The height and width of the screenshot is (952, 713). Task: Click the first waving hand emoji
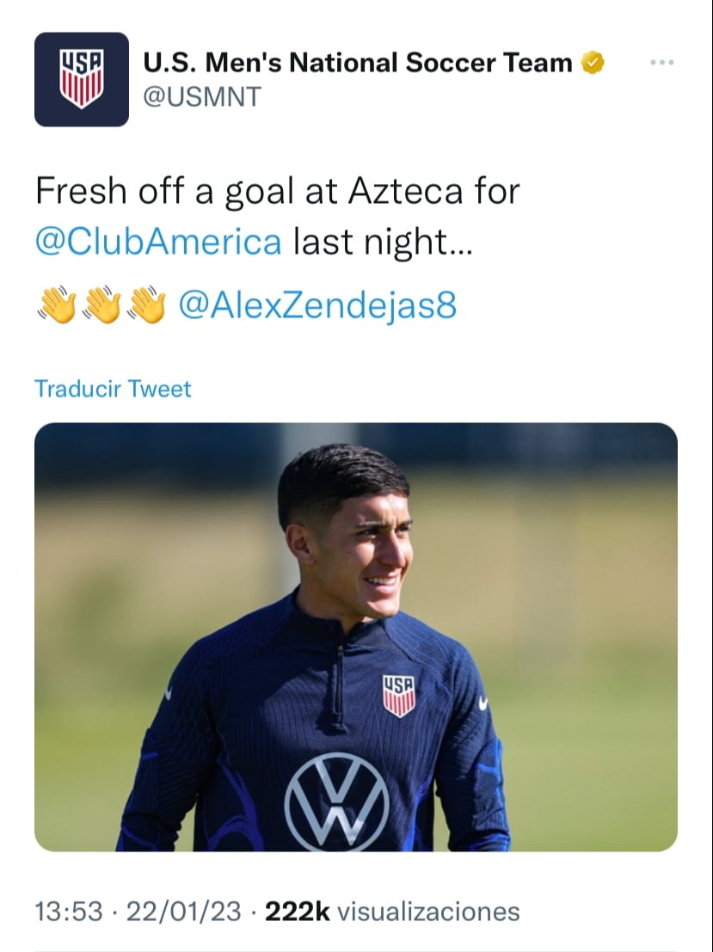[57, 305]
